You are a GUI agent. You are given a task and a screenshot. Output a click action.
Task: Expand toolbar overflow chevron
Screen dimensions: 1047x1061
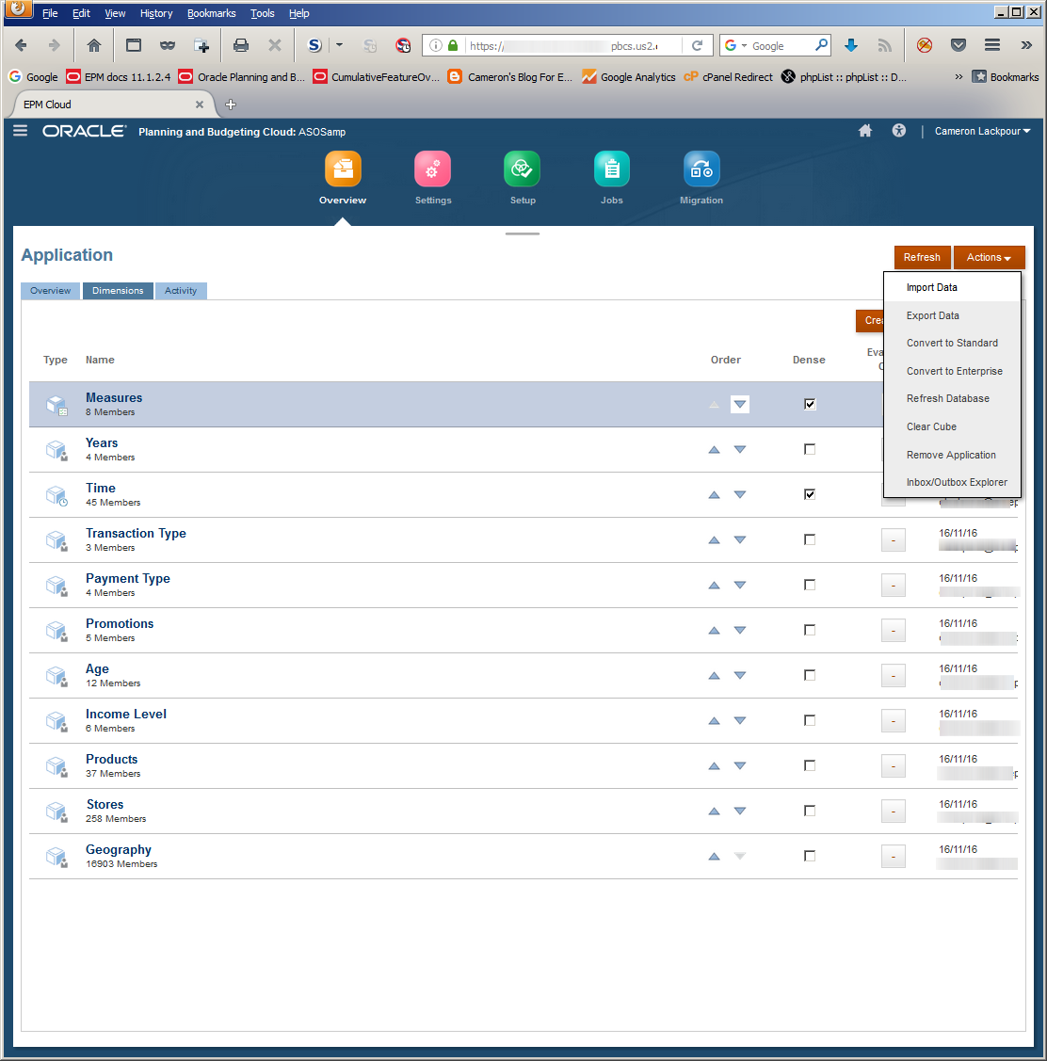click(1026, 45)
